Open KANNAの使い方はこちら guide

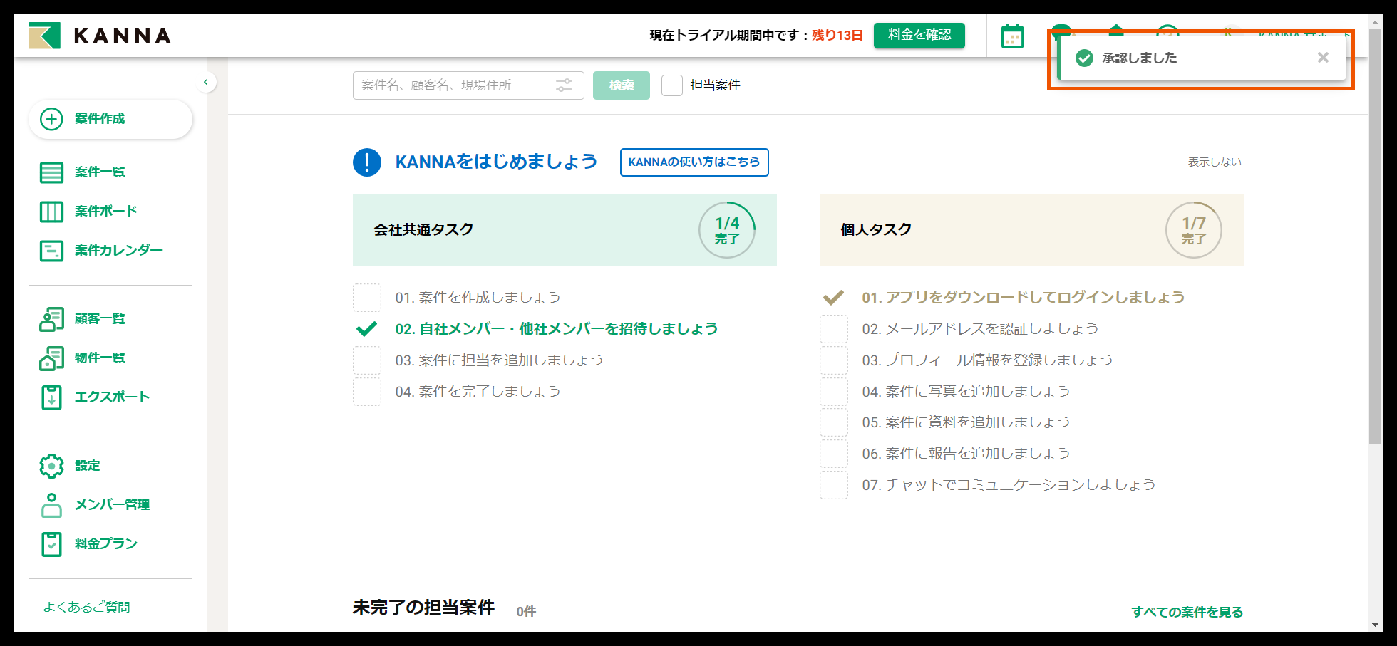[694, 162]
